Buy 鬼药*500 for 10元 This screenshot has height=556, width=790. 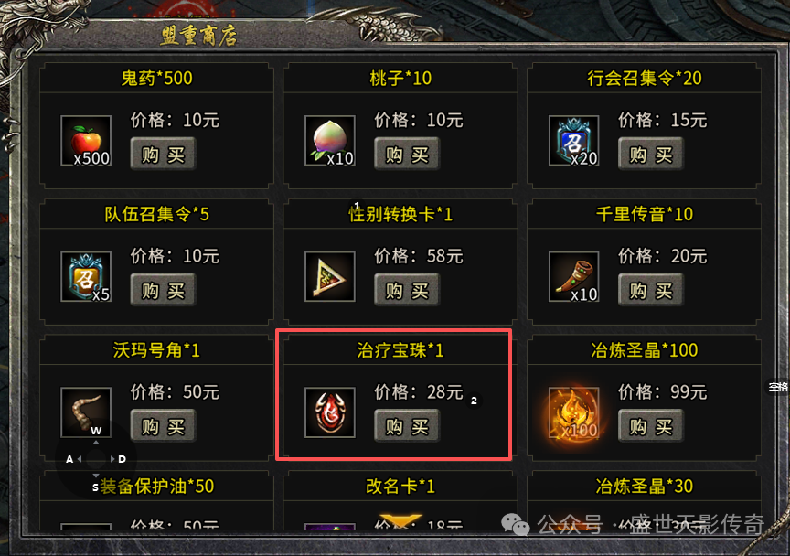click(x=163, y=154)
